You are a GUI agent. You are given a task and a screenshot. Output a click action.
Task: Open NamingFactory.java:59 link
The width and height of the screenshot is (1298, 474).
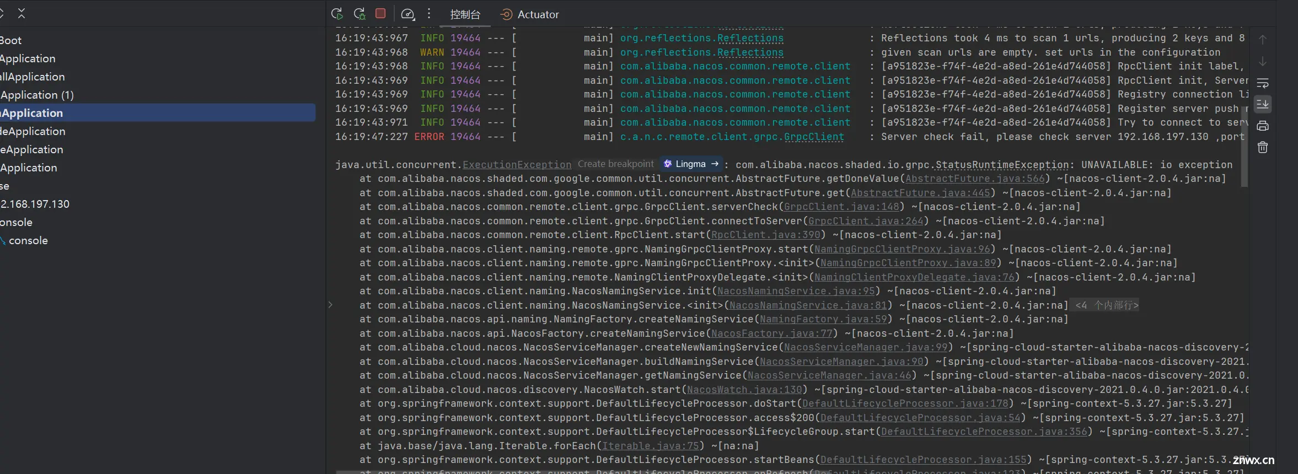(x=823, y=319)
